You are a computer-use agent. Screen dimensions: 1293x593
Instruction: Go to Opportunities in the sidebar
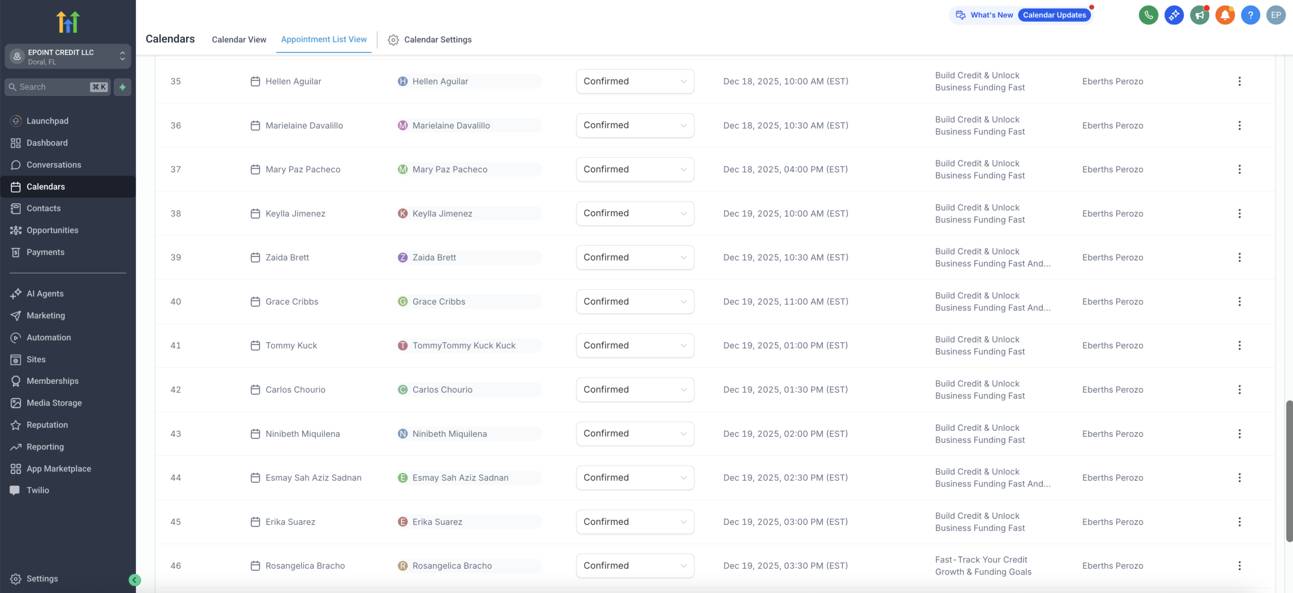(x=53, y=230)
